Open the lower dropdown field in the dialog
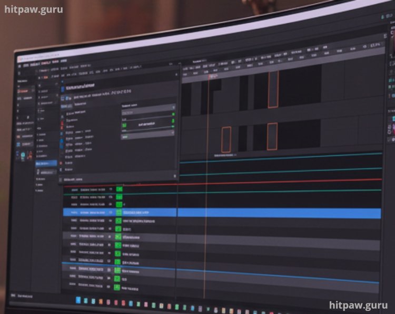The image size is (395, 314). coord(147,136)
